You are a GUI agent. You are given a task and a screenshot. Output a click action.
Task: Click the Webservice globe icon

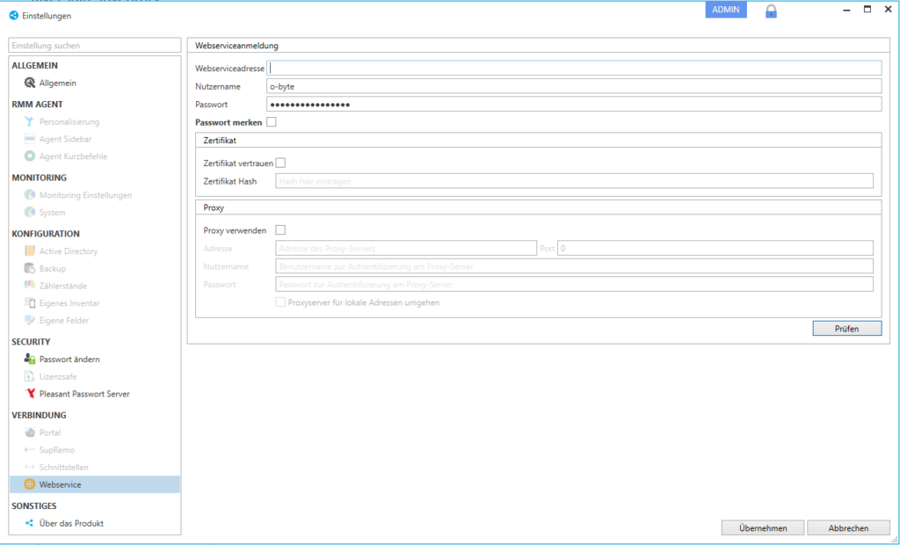pyautogui.click(x=30, y=484)
